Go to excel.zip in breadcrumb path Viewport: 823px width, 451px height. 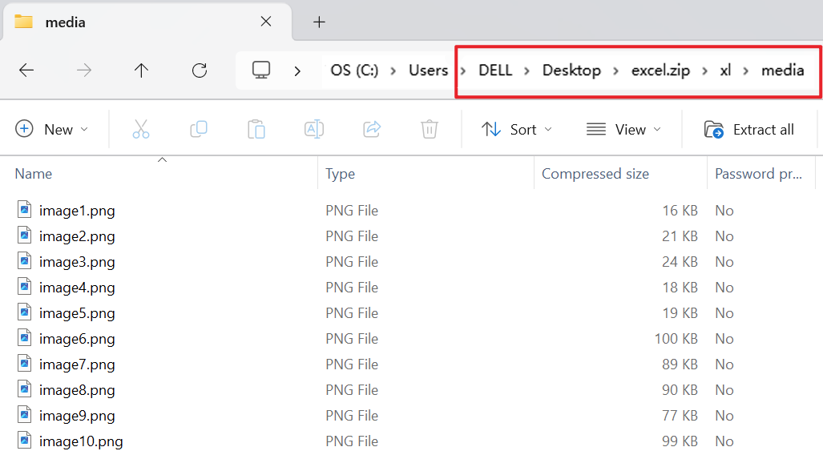click(660, 70)
